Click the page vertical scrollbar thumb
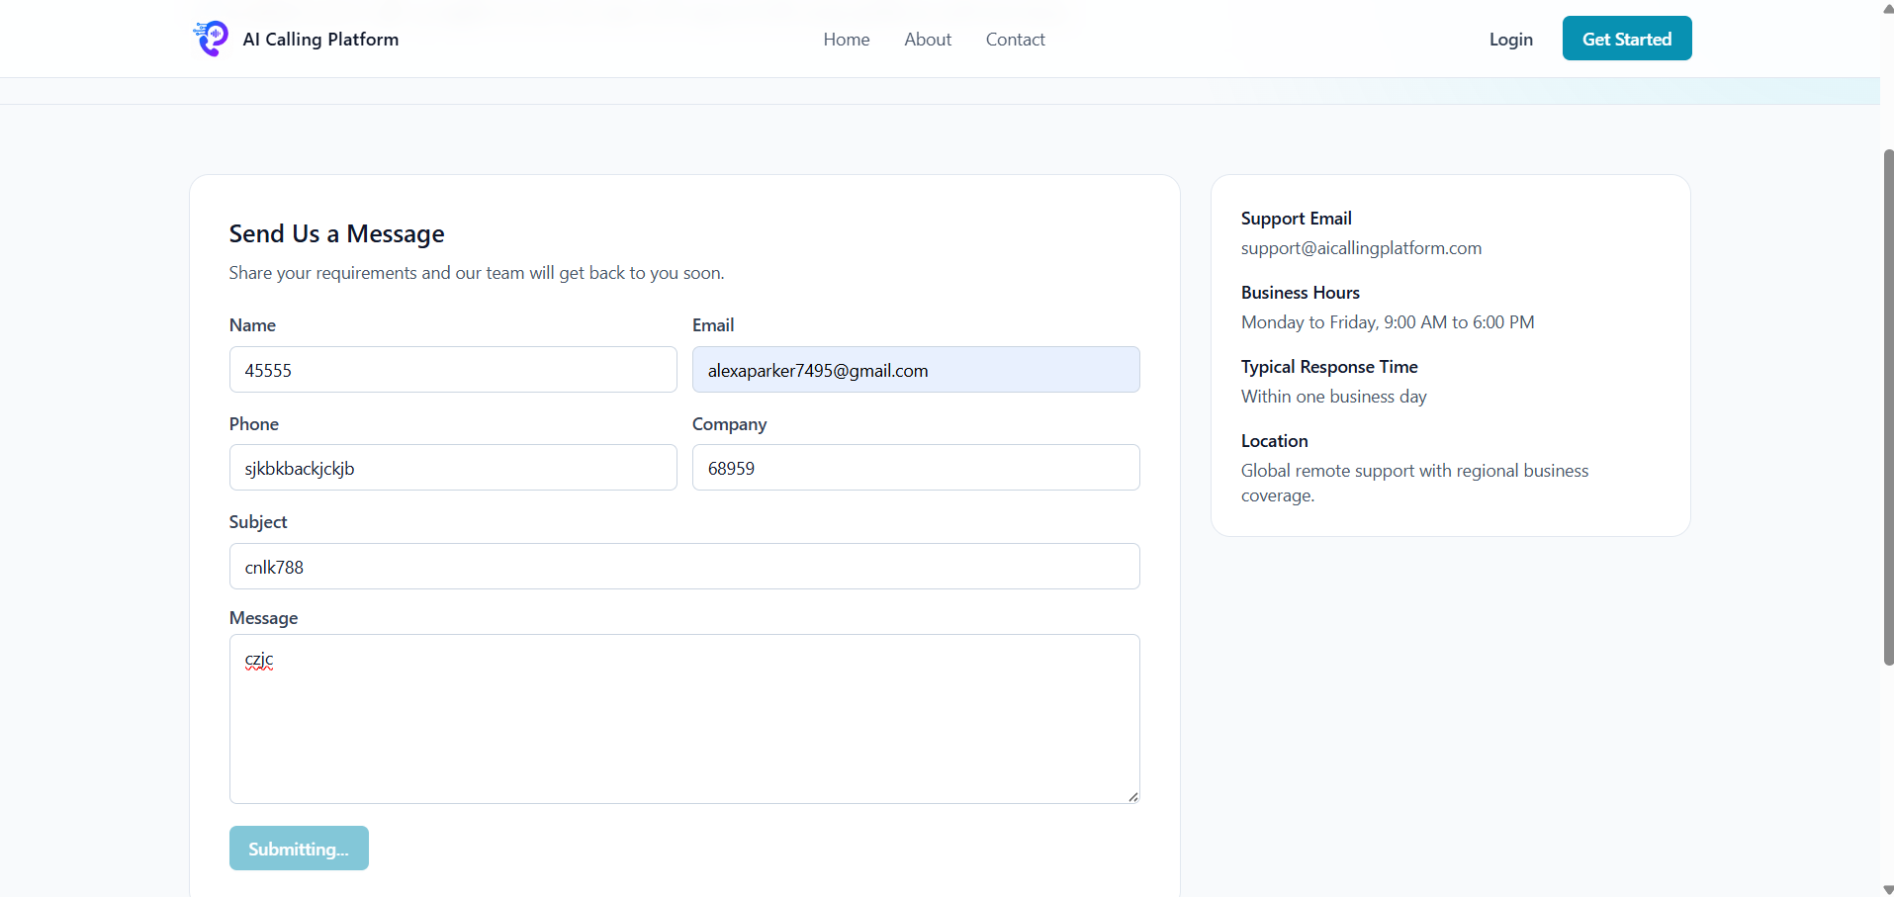Viewport: 1894px width, 897px height. (x=1888, y=406)
